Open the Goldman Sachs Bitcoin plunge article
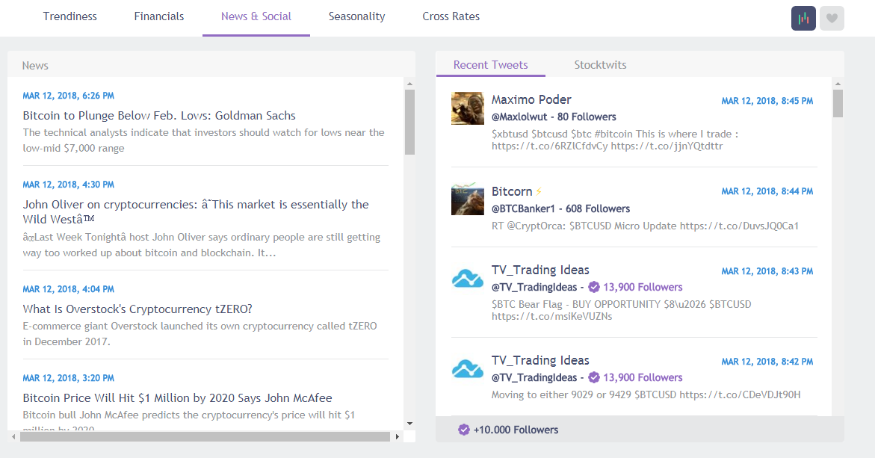This screenshot has width=875, height=458. (159, 116)
